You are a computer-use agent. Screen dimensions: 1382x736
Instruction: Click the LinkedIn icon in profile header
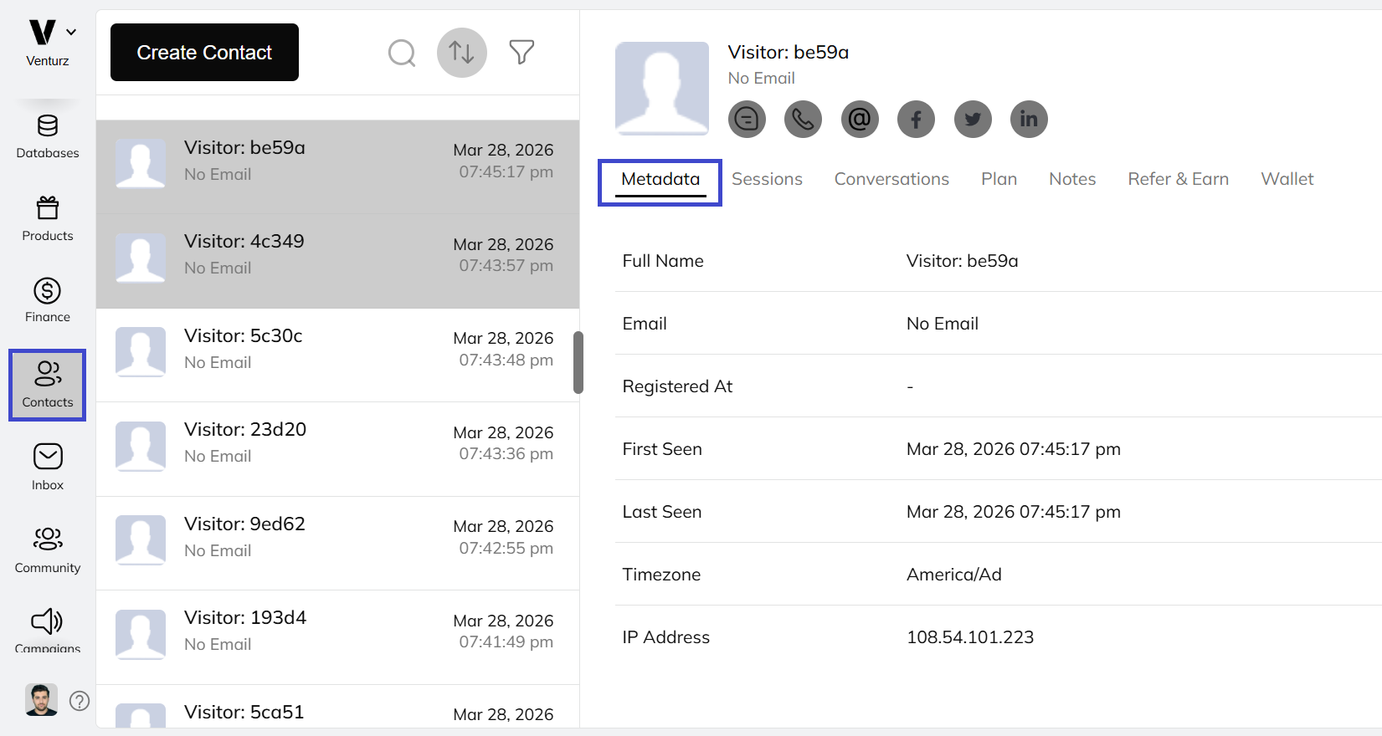click(x=1029, y=119)
